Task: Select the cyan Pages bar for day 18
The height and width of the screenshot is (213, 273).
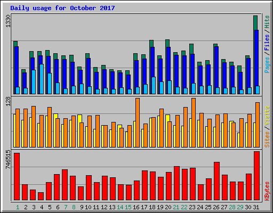Action: point(154,85)
